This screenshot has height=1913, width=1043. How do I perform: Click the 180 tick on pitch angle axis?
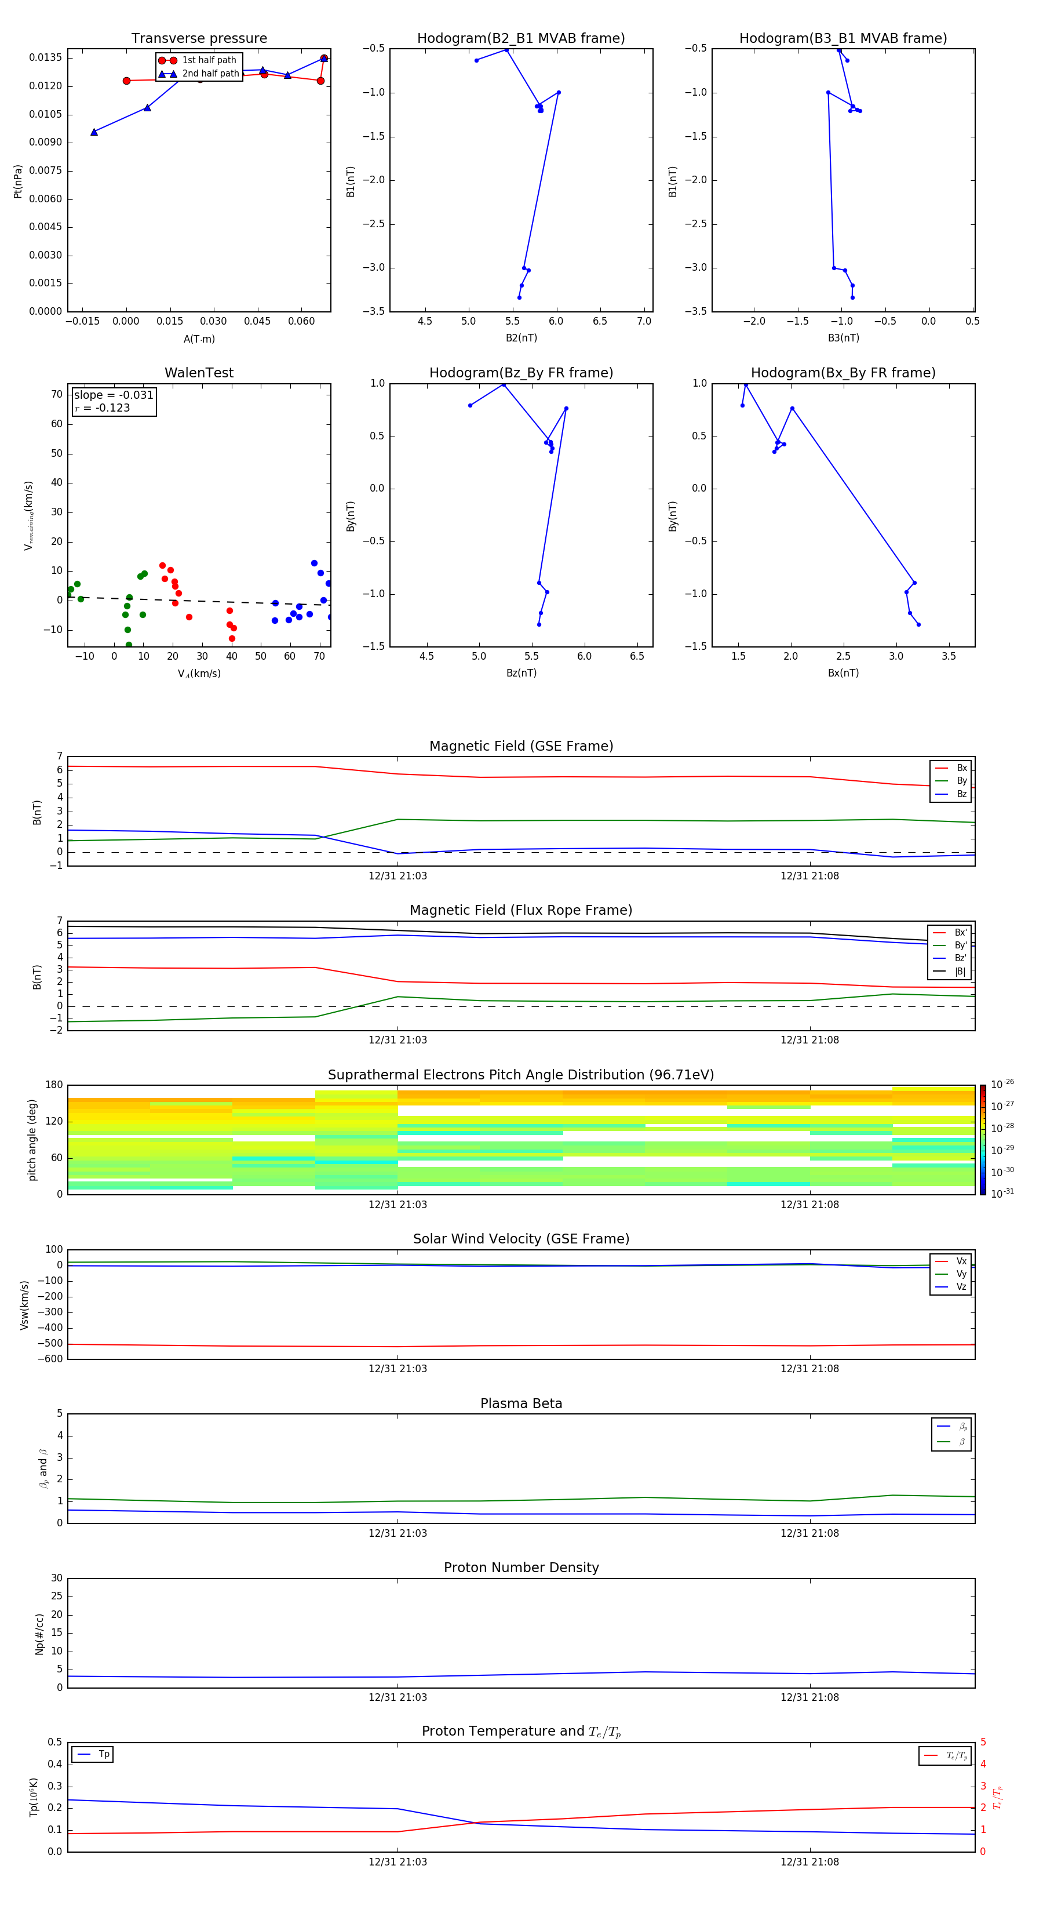54,1085
